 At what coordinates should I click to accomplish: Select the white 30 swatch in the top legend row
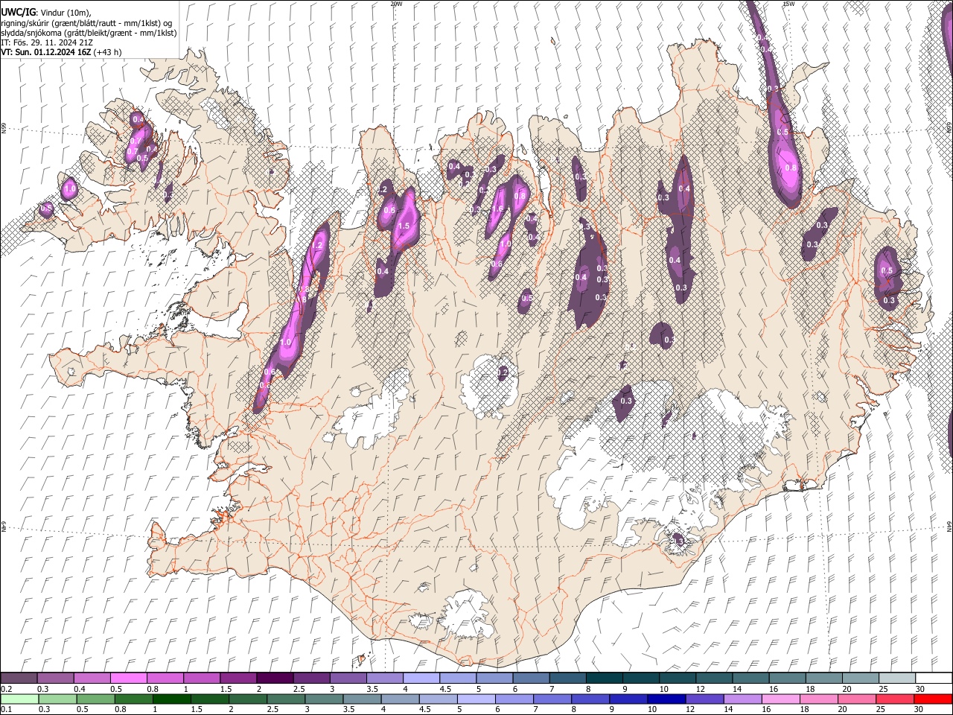[x=932, y=678]
